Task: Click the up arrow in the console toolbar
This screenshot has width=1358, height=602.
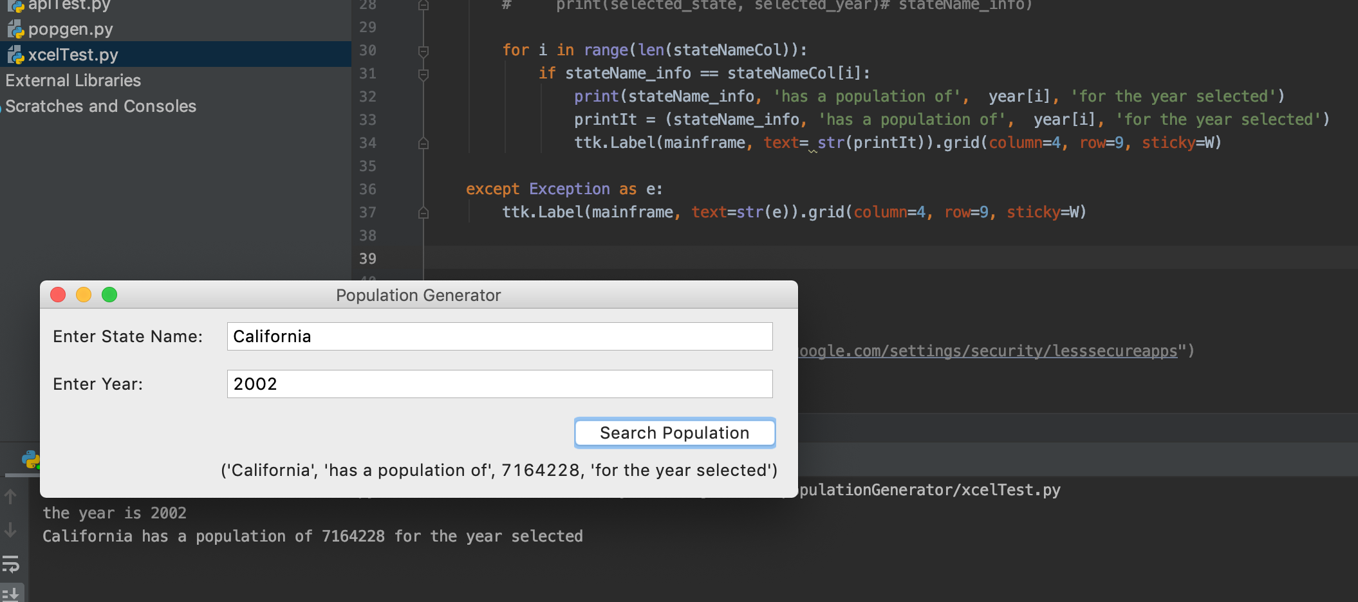Action: click(x=10, y=497)
